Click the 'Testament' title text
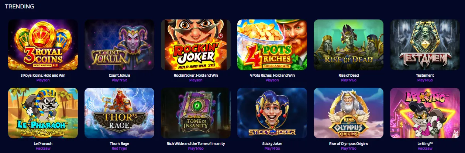This screenshot has height=153, width=465. click(425, 75)
